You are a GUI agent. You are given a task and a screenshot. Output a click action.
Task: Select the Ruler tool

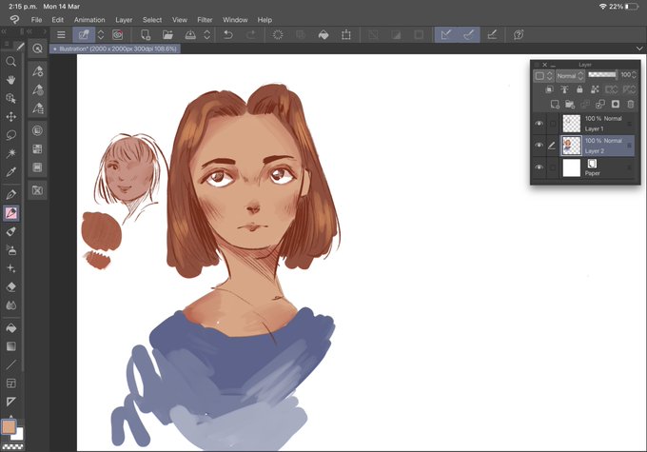(11, 402)
